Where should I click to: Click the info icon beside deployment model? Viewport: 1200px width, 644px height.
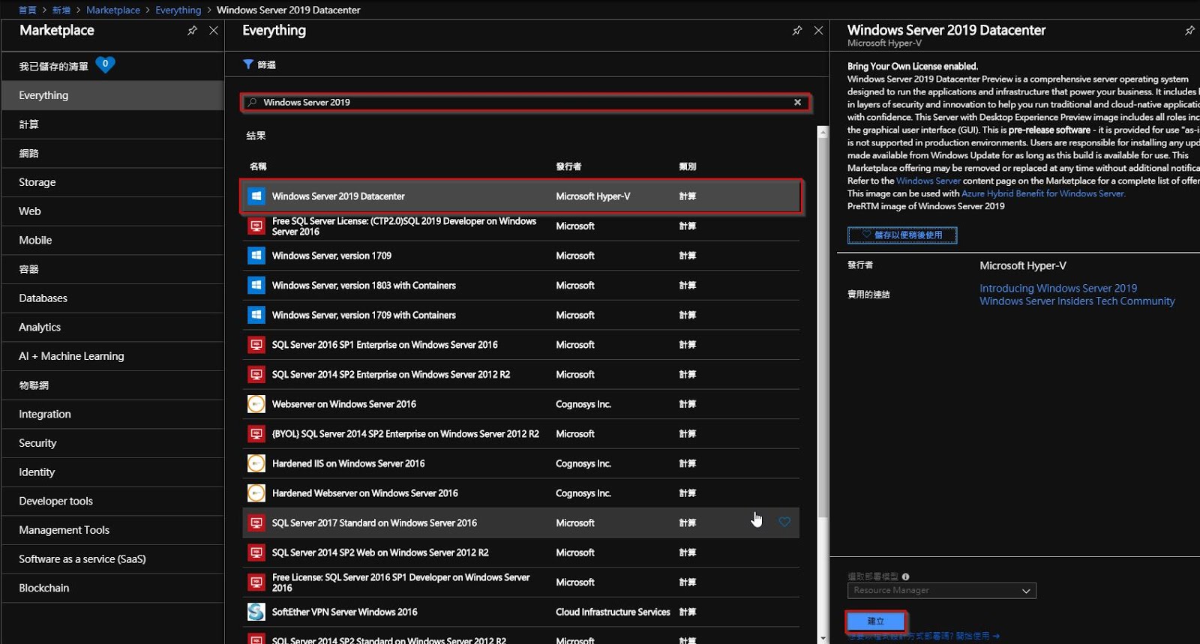[906, 577]
